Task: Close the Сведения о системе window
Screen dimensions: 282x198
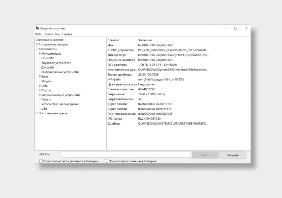Action: [x=246, y=28]
